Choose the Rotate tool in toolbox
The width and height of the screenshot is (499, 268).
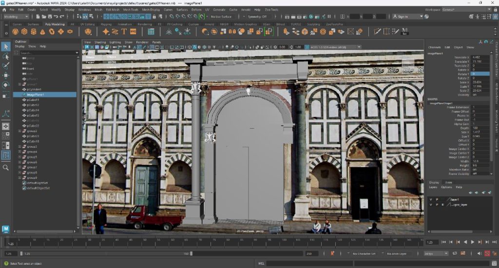pos(6,85)
